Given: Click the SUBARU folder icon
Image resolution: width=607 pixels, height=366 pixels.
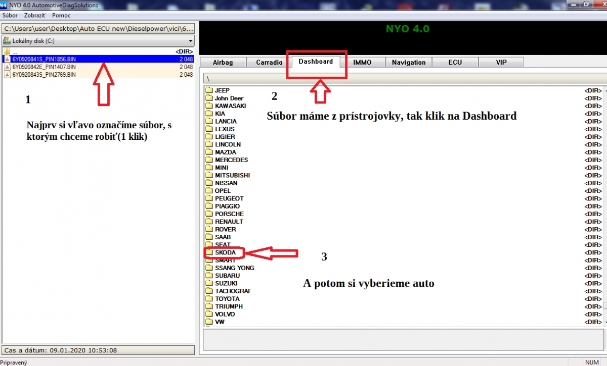Looking at the screenshot, I should coord(209,276).
